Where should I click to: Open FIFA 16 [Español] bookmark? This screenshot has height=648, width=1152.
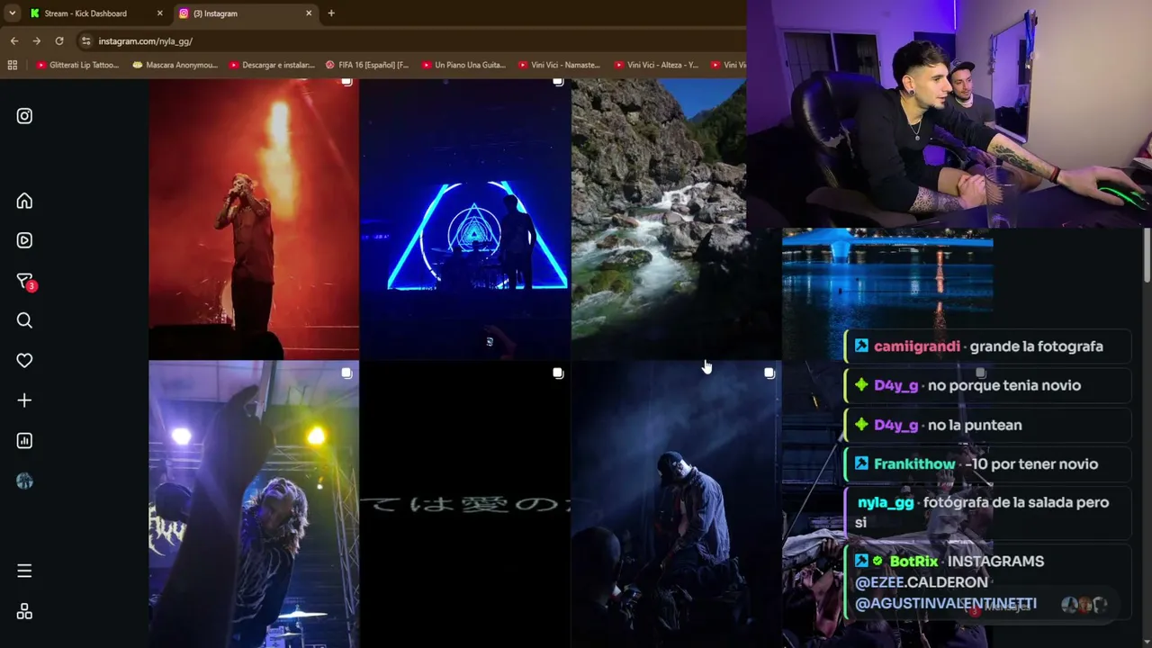point(367,65)
